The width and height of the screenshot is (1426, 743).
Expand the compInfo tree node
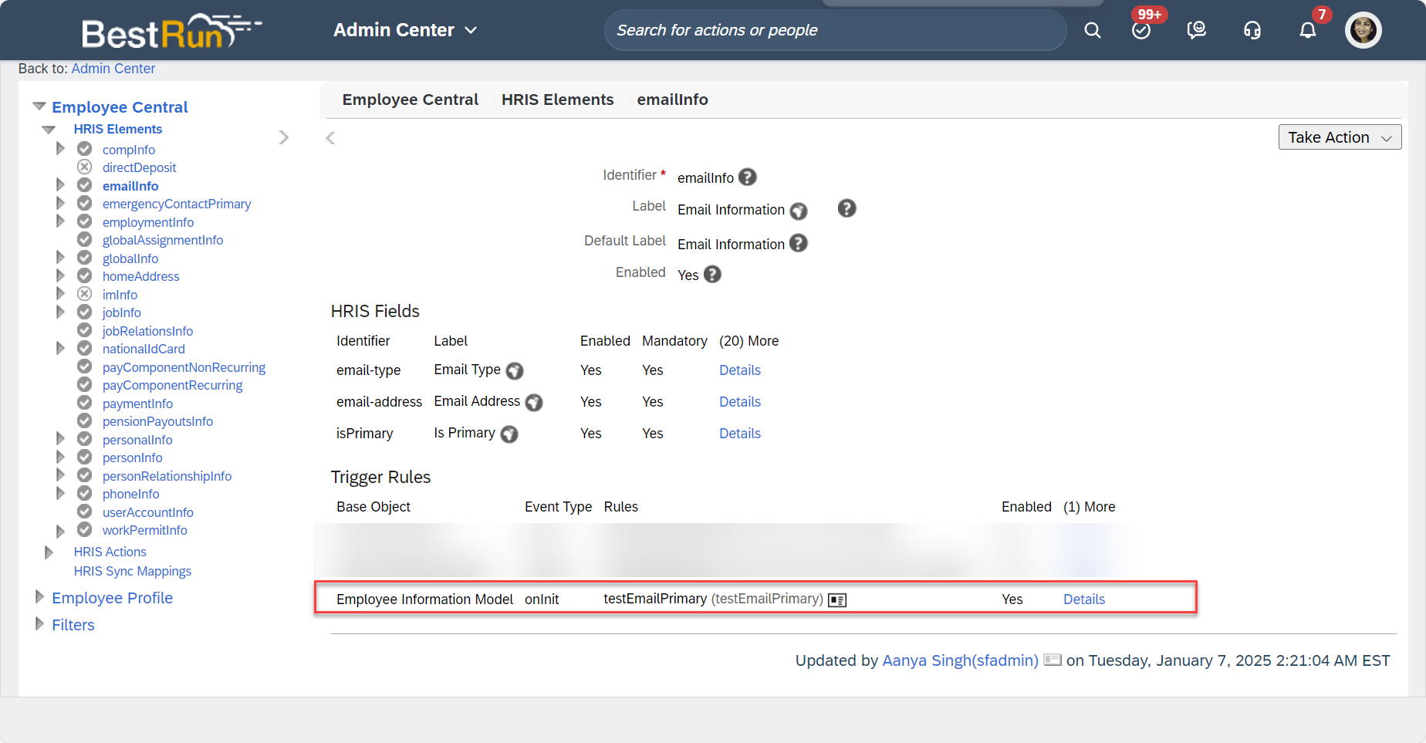pos(60,148)
